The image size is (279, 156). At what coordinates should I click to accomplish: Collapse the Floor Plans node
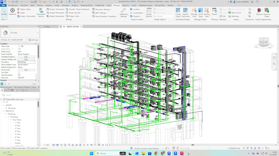tap(11, 120)
